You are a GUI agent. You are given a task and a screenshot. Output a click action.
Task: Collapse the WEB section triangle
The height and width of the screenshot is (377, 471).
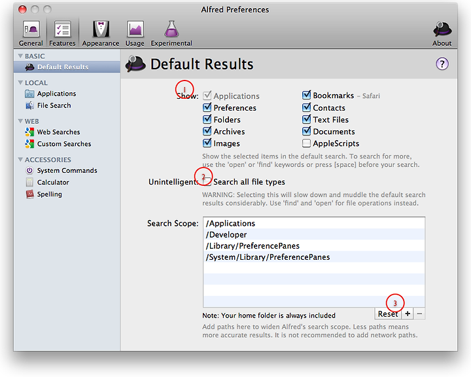[20, 121]
